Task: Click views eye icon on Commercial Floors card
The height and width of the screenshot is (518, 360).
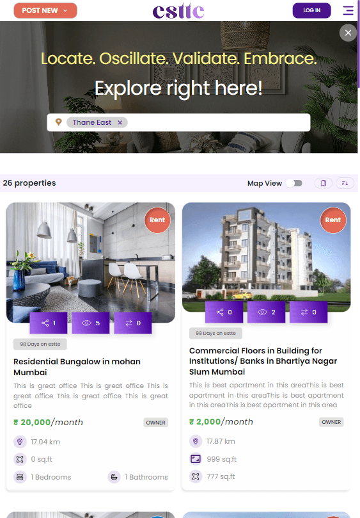Action: pyautogui.click(x=266, y=312)
